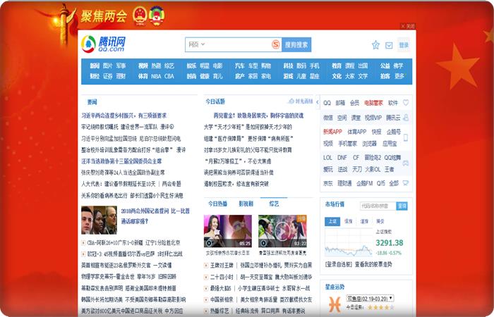Open 娱乐 in the navigation bar
494x317 pixels.
click(x=191, y=66)
